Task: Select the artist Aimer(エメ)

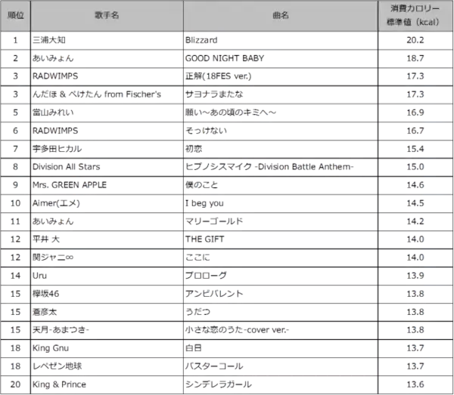Action: click(56, 203)
